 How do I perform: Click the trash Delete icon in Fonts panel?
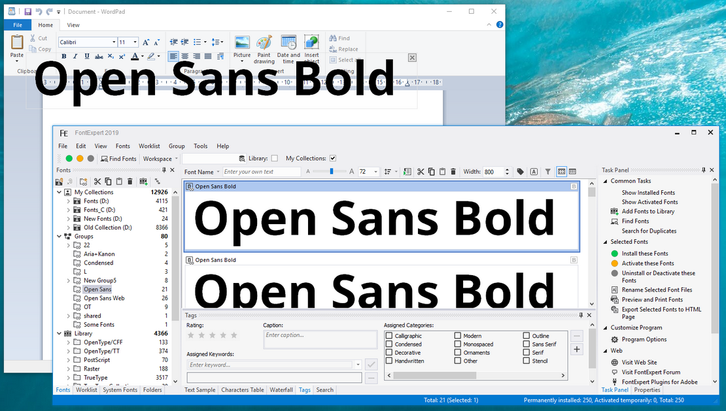[130, 181]
